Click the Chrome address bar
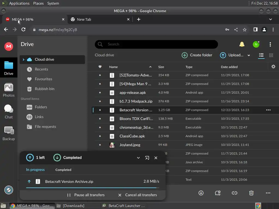The width and height of the screenshot is (279, 209). click(x=127, y=30)
